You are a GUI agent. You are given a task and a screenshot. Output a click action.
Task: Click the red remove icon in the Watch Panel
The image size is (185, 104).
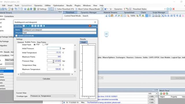click(x=164, y=94)
